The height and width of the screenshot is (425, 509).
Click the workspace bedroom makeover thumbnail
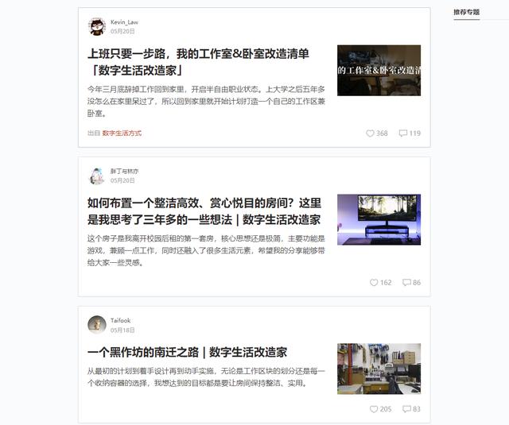(x=379, y=70)
